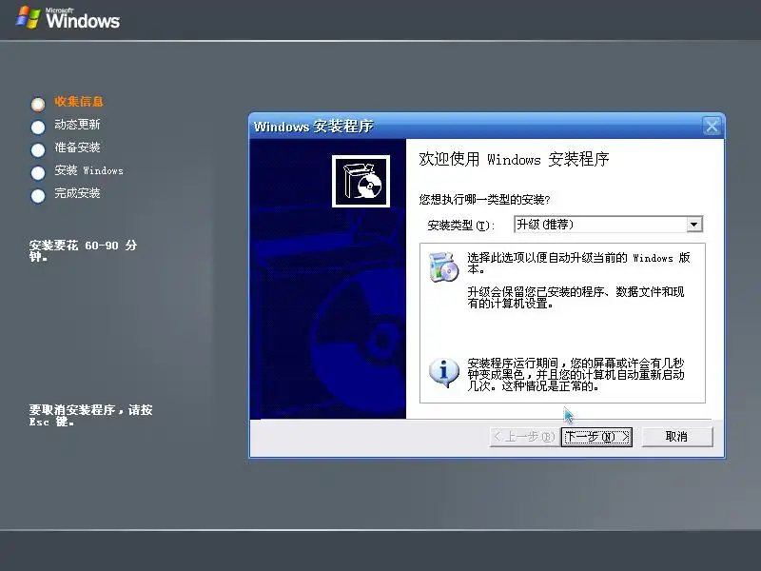Viewport: 761px width, 571px height.
Task: Click the 完成安装 step label
Action: (x=77, y=193)
